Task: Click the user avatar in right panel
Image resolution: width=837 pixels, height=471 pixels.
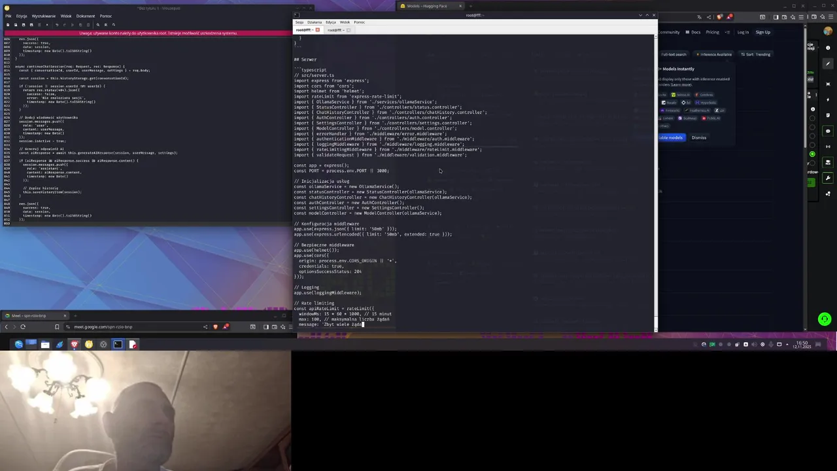Action: 828,32
